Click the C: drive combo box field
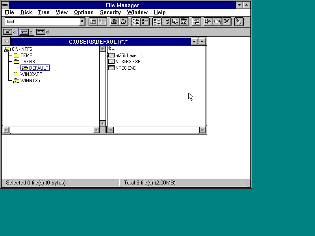The width and height of the screenshot is (315, 236). [x=42, y=22]
